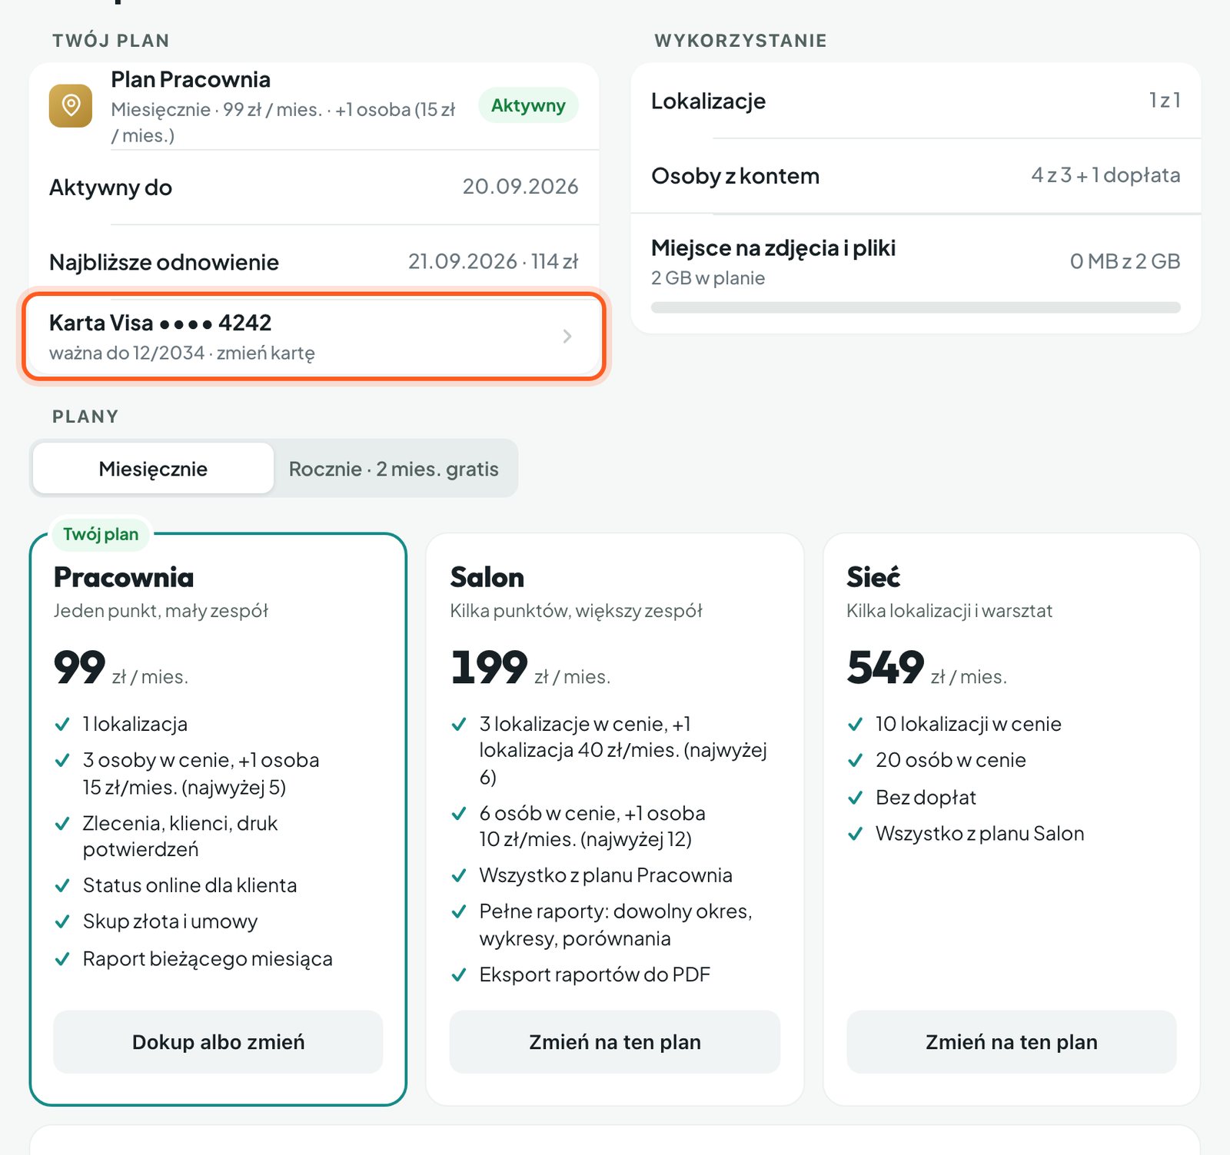Open the 'Osoby z kontem' usage row
The image size is (1230, 1155).
[x=916, y=176]
